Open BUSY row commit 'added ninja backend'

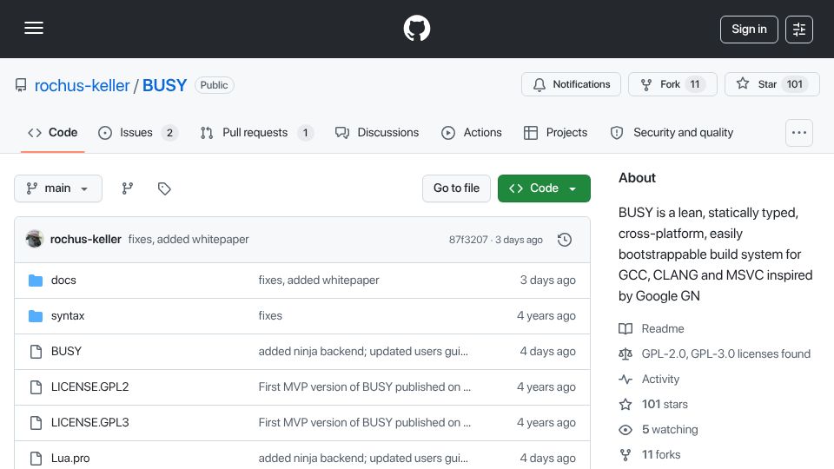click(363, 352)
